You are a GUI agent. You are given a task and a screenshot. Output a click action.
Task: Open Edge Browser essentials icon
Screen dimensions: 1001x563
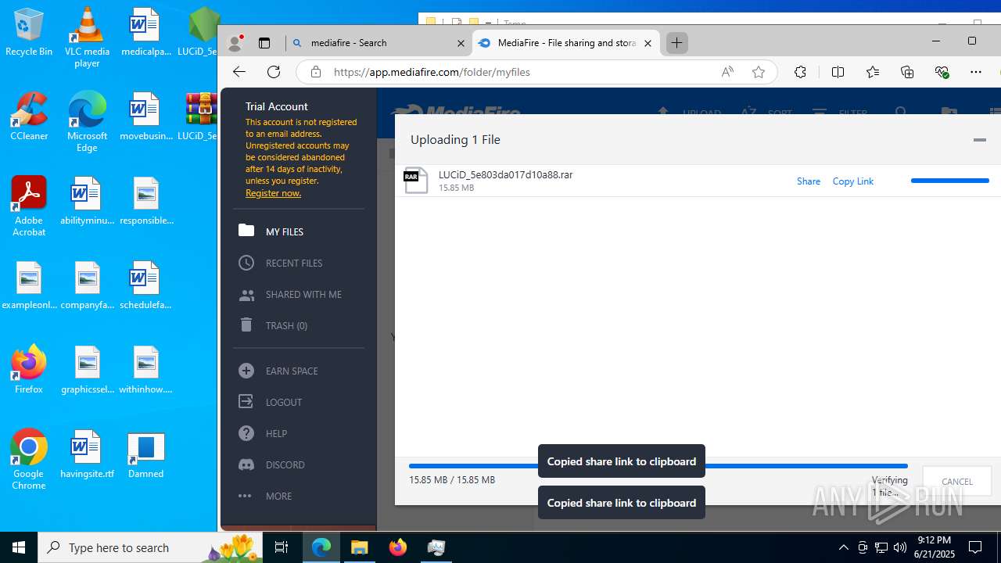(942, 72)
